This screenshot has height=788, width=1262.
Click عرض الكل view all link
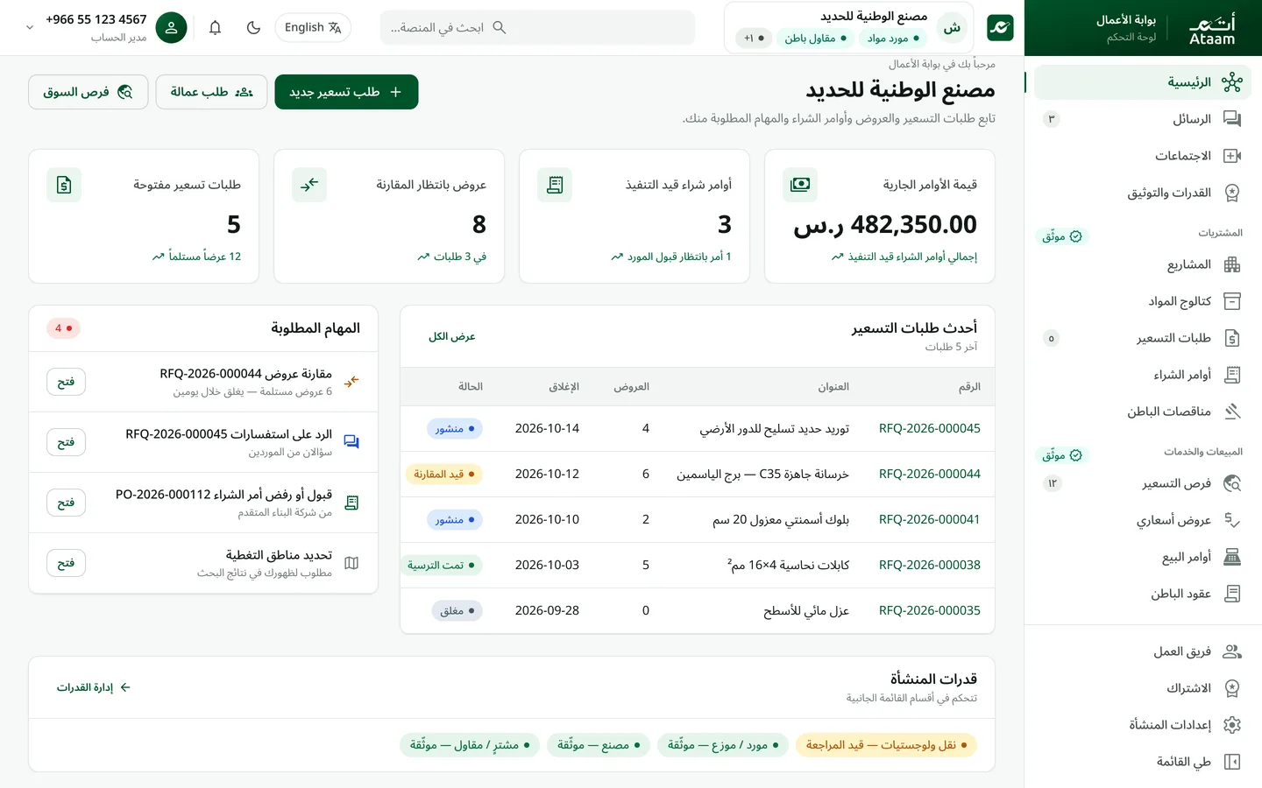tap(451, 336)
